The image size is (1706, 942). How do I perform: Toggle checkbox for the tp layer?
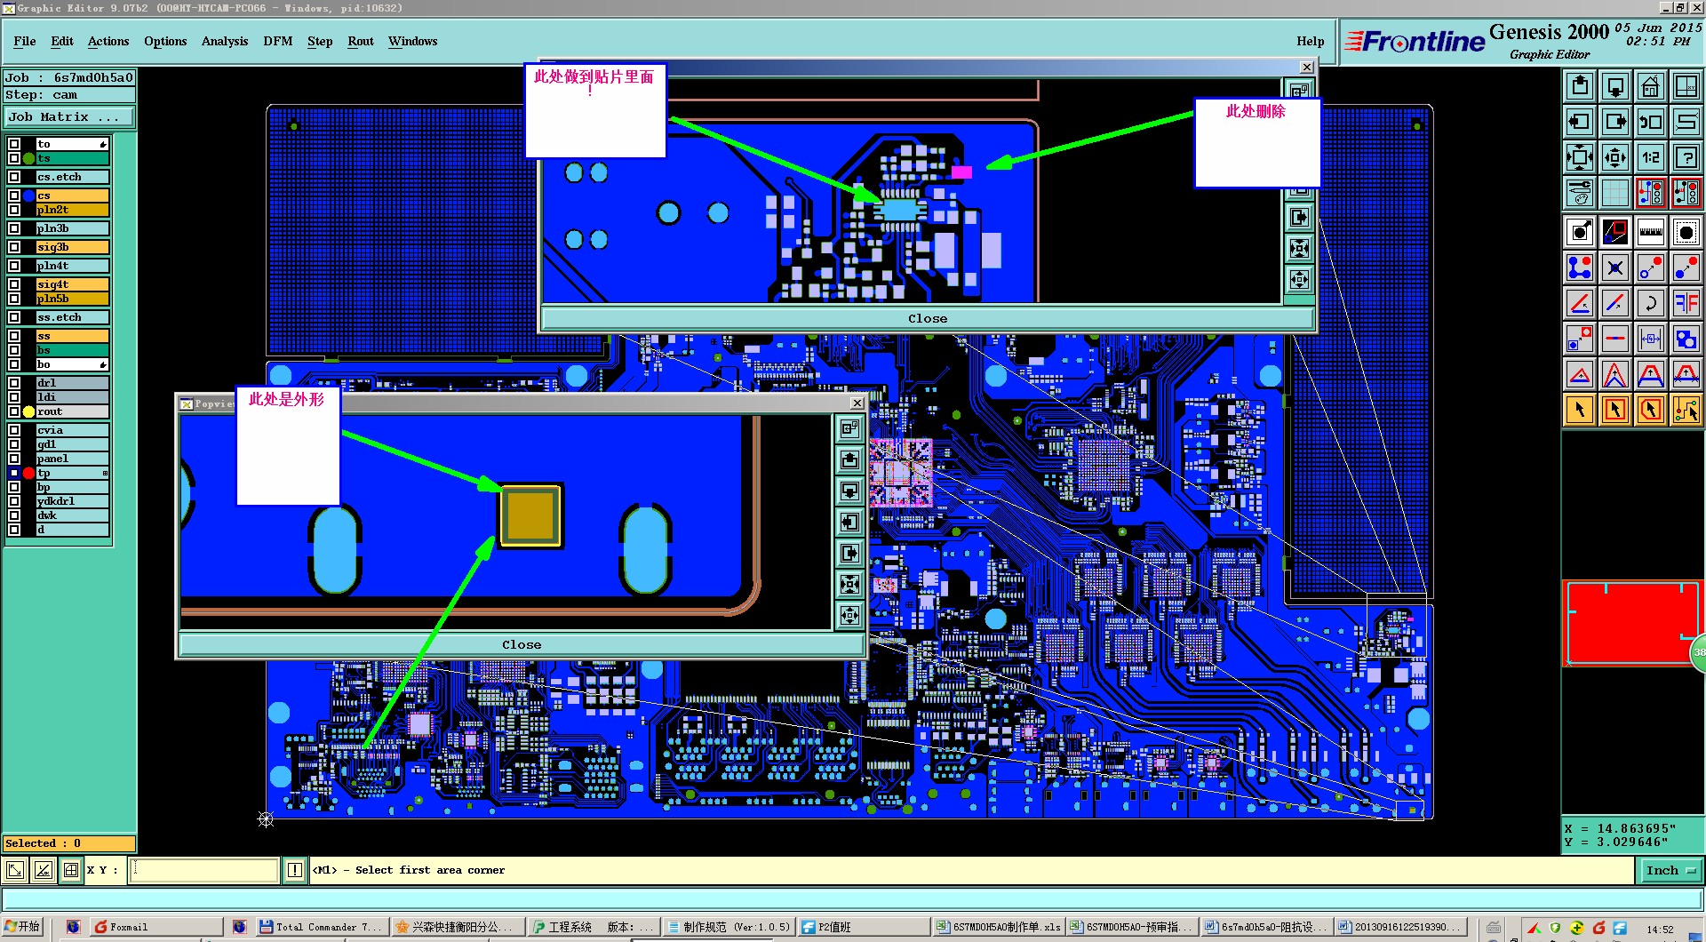14,473
